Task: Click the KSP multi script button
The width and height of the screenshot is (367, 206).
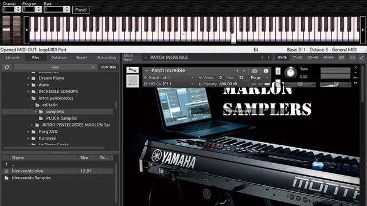Action: 342,57
